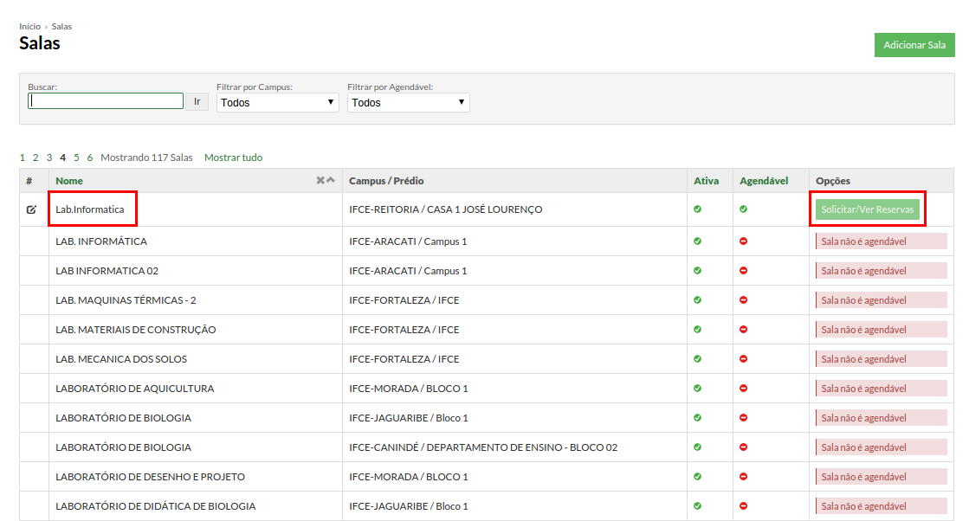Click Ativa check for IFCE-CANINDÉ LABORATÓRIO DE BIOLOGIA
Image resolution: width=969 pixels, height=521 pixels.
(698, 447)
